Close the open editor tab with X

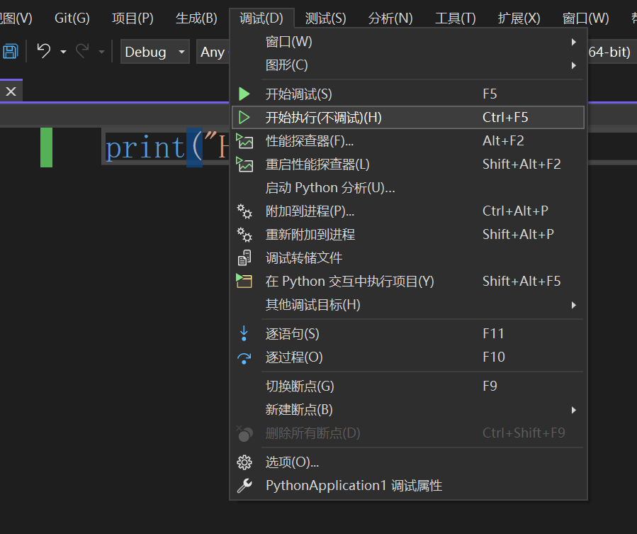11,91
